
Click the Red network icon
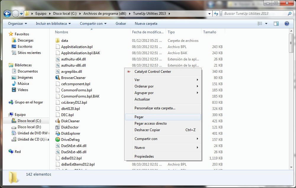pos(11,151)
